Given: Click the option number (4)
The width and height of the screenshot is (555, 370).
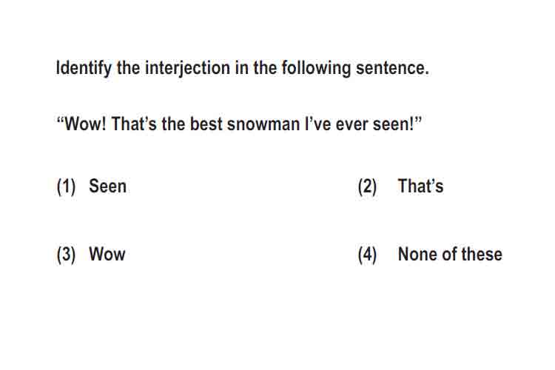Looking at the screenshot, I should [367, 255].
